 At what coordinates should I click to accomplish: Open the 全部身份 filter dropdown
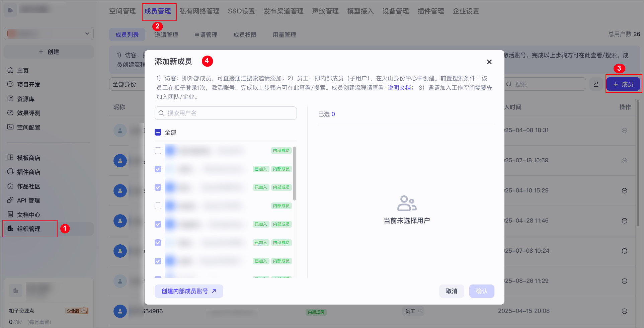tap(127, 84)
